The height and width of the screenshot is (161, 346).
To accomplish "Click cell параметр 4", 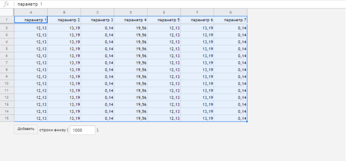I will [x=131, y=20].
